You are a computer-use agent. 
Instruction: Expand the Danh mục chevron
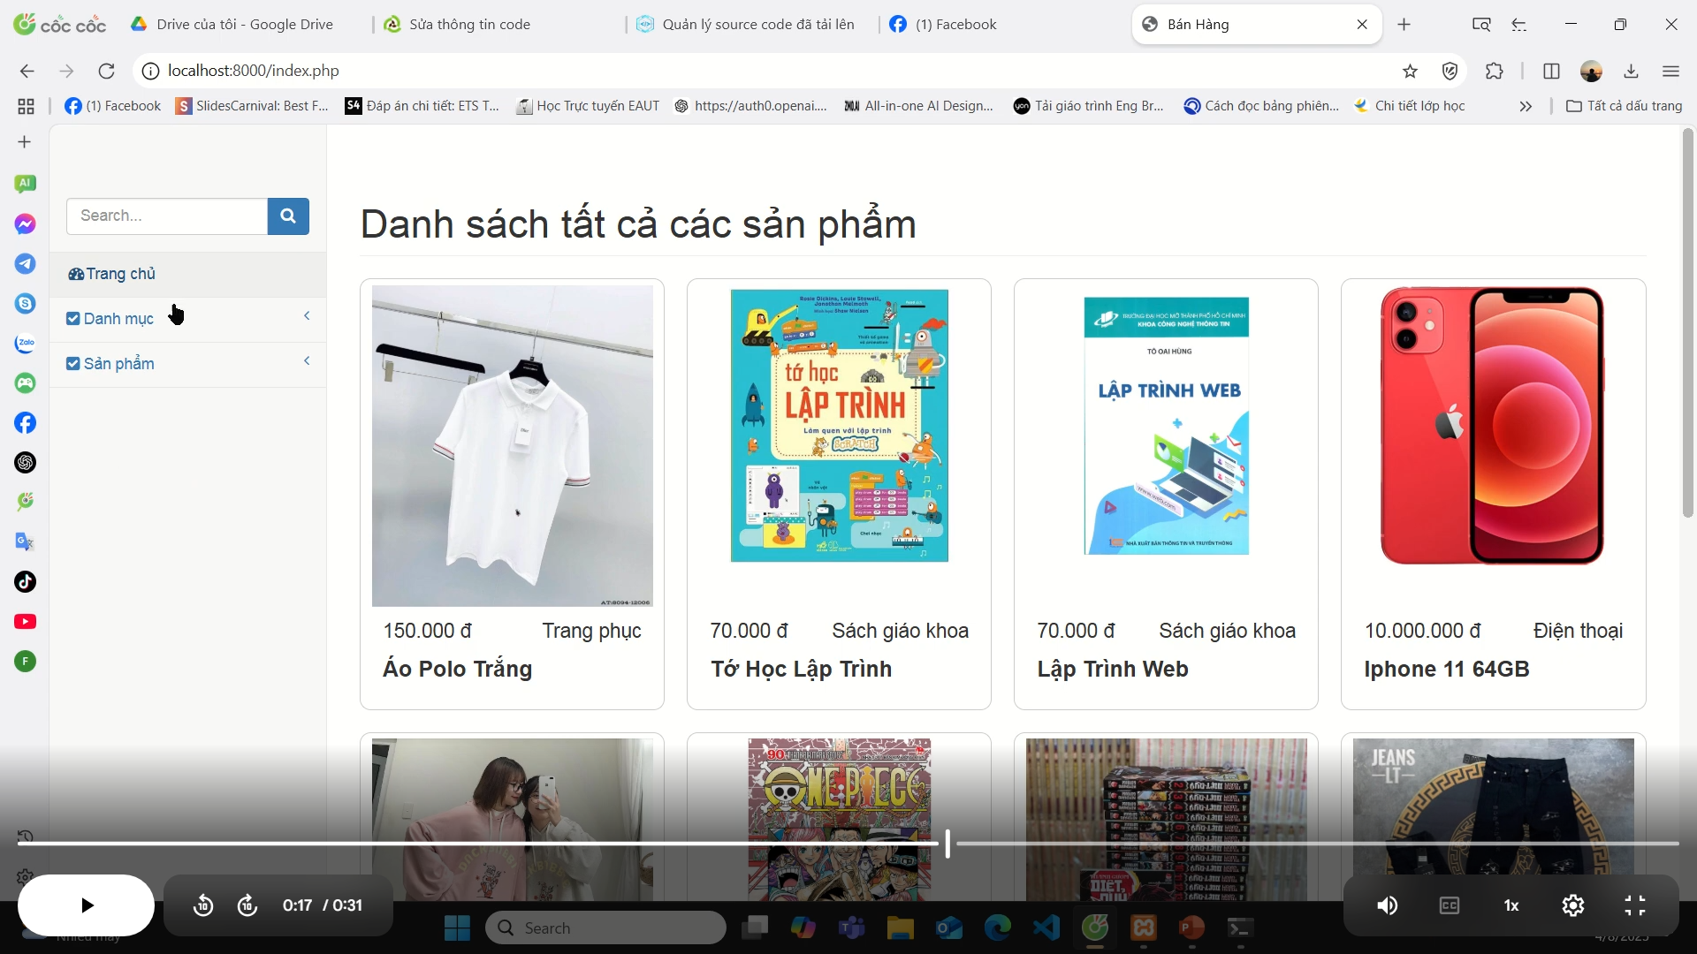coord(307,316)
